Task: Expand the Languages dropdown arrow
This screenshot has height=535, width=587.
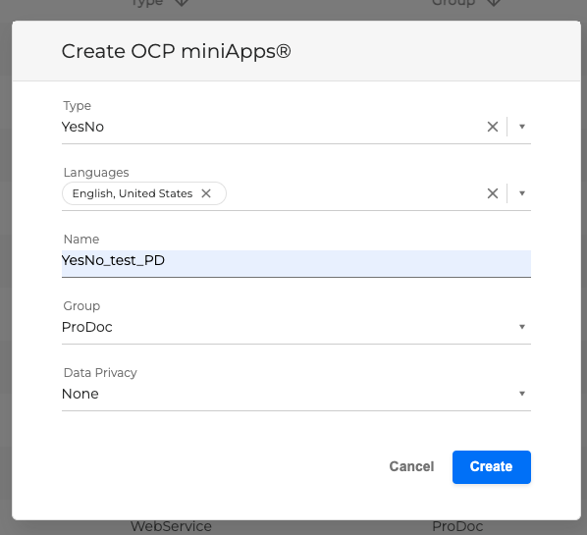Action: [522, 193]
